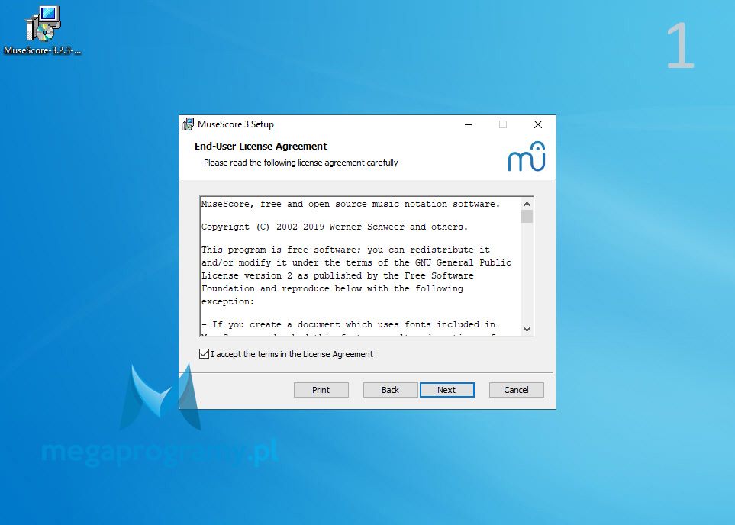This screenshot has height=525, width=735.
Task: Click the installer icon in the Setup title bar
Action: pyautogui.click(x=188, y=124)
